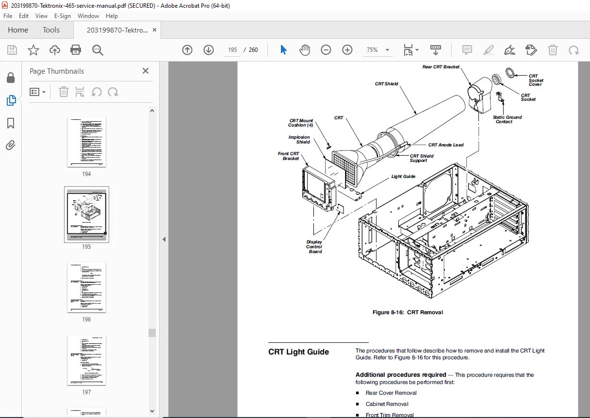
Task: Click the upload to cloud icon
Action: (x=55, y=50)
